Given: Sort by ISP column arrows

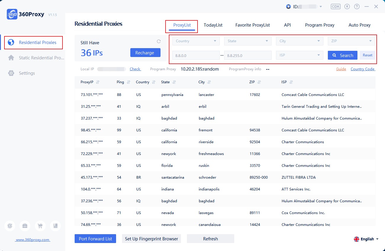Looking at the screenshot, I should tap(291, 82).
